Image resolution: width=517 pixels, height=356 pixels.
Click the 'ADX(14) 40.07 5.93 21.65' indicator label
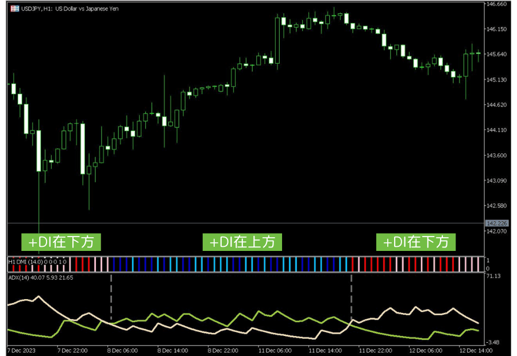pos(41,278)
